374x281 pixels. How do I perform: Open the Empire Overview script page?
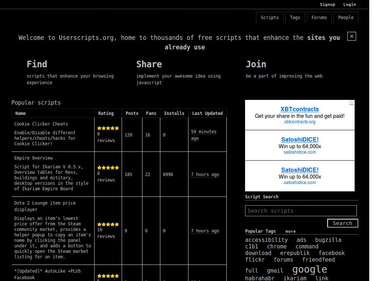click(34, 158)
